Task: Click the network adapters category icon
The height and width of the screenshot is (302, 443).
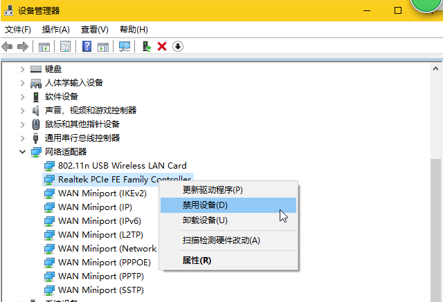Action: (36, 152)
